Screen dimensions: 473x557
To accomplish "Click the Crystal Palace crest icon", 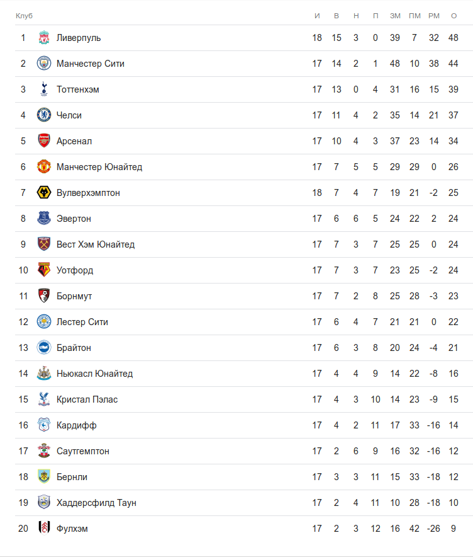I will [x=43, y=399].
